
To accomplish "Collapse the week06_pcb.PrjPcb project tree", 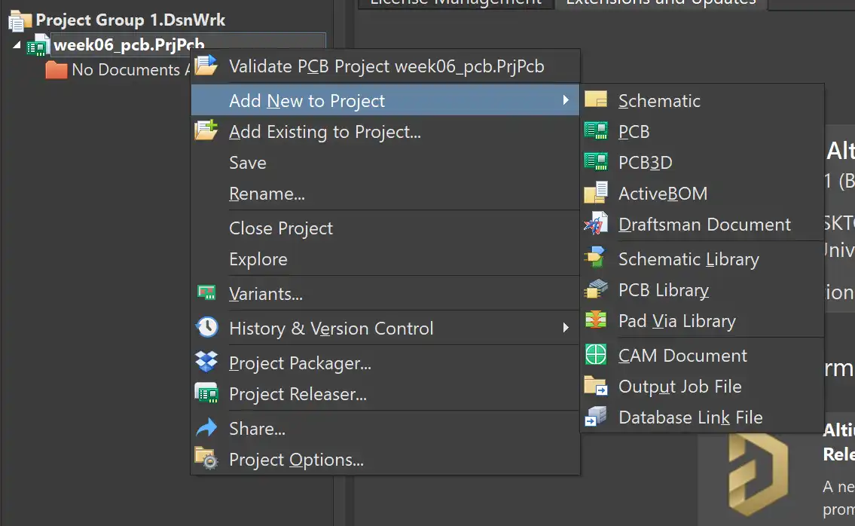I will click(17, 45).
